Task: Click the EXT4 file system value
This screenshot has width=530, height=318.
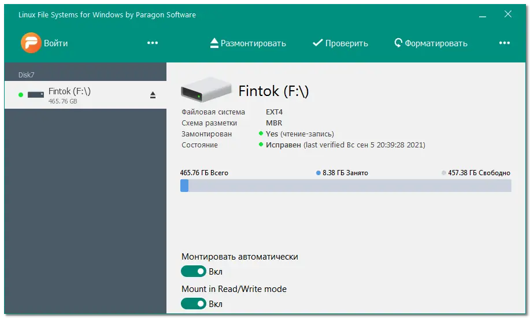Action: pos(274,112)
